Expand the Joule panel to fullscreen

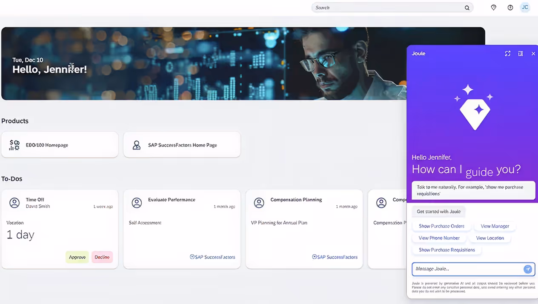[x=508, y=54]
